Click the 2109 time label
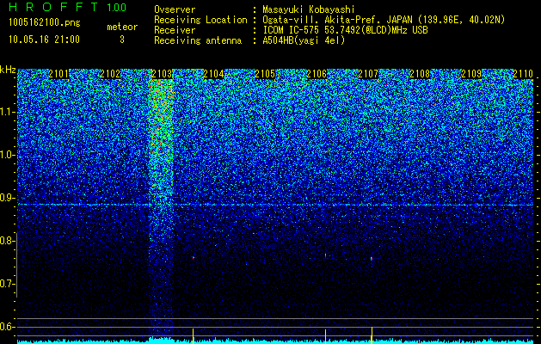 [x=471, y=74]
